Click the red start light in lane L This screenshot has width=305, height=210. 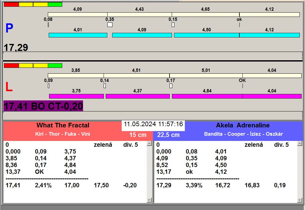click(11, 65)
